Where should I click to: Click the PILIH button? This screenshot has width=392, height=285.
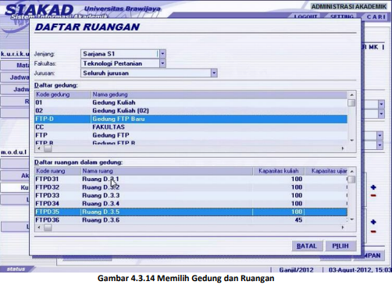pyautogui.click(x=340, y=246)
